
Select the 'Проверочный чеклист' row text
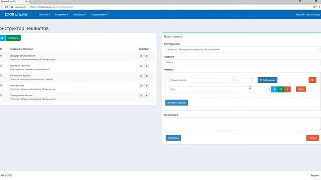[x=21, y=95]
